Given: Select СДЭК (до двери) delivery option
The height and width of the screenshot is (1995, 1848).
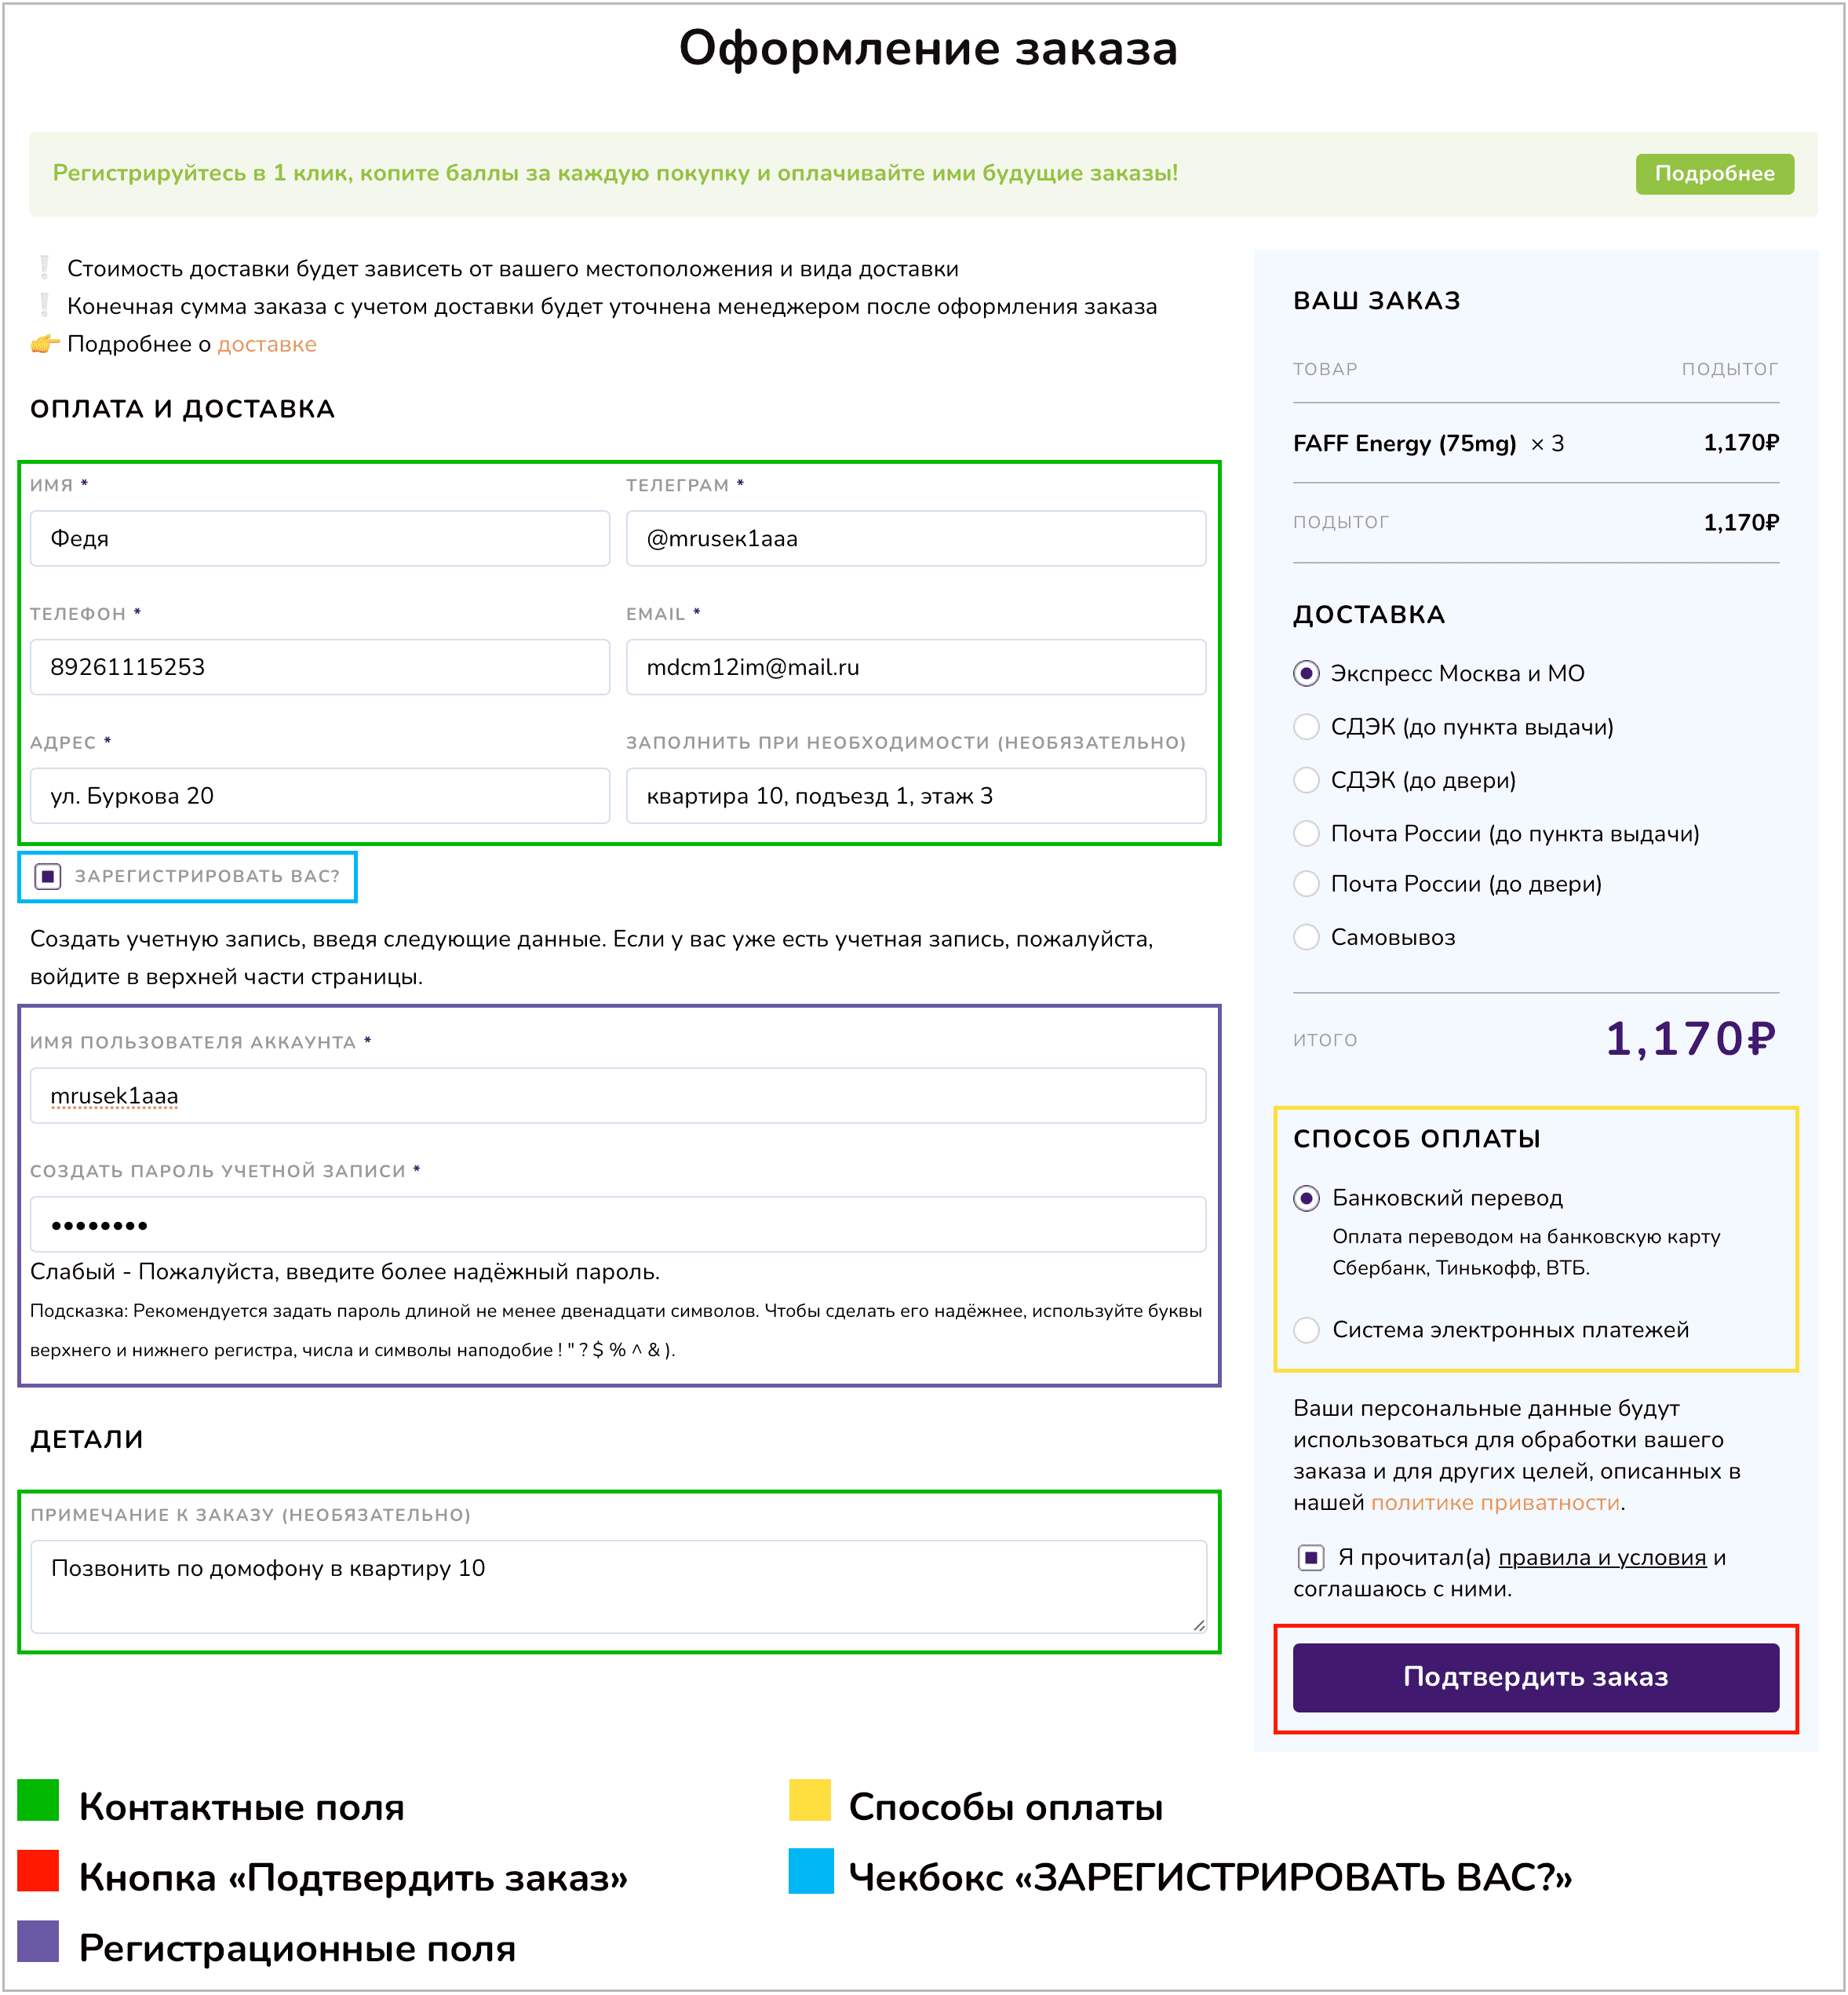Looking at the screenshot, I should point(1306,780).
